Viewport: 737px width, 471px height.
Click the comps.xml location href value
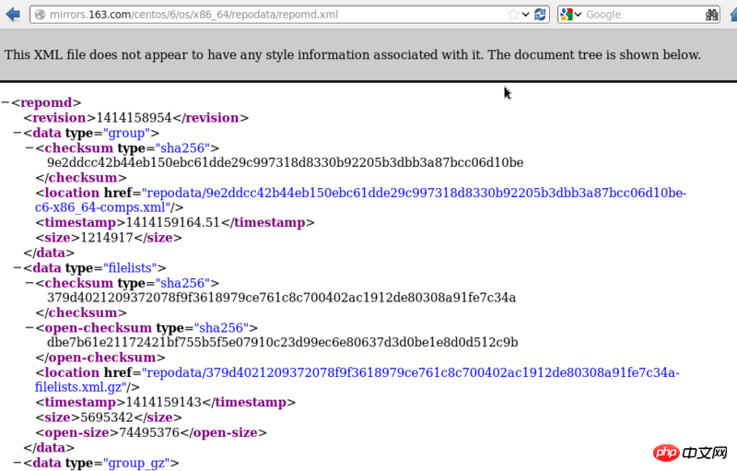pyautogui.click(x=360, y=200)
